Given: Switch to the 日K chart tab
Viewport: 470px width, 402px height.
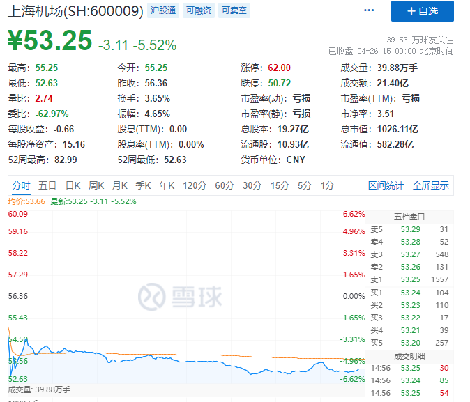Looking at the screenshot, I should pyautogui.click(x=73, y=186).
